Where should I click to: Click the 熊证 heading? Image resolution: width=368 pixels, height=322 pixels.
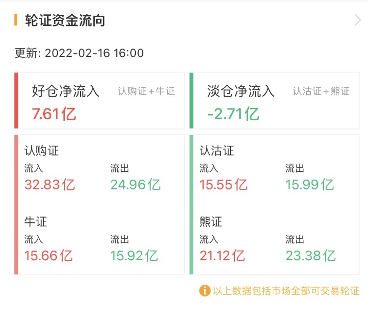[x=211, y=222]
